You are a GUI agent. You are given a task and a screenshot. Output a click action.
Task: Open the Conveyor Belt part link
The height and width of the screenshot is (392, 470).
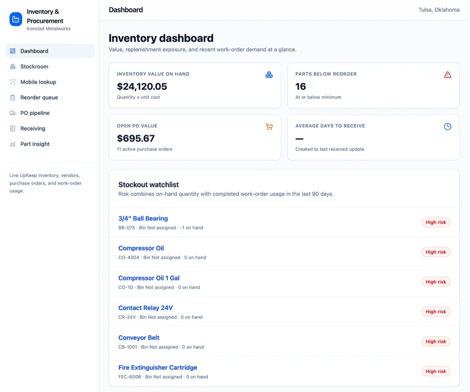tap(139, 338)
